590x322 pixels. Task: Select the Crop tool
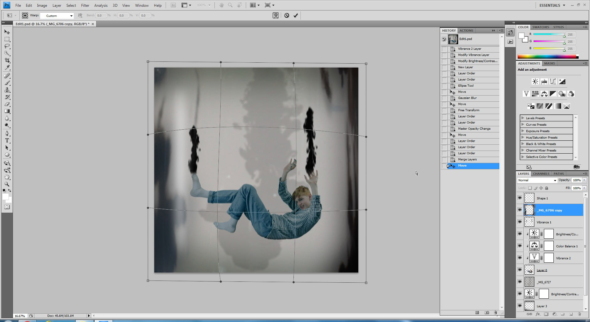(7, 61)
